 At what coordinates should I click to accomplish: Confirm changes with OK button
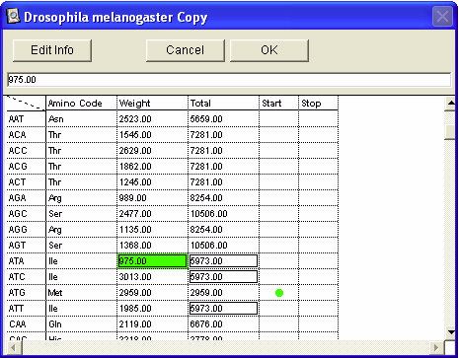tap(269, 50)
